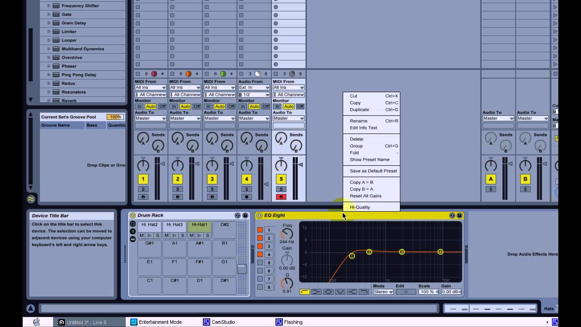Disable EQ band 1 activator
581x327 pixels.
pos(260,230)
